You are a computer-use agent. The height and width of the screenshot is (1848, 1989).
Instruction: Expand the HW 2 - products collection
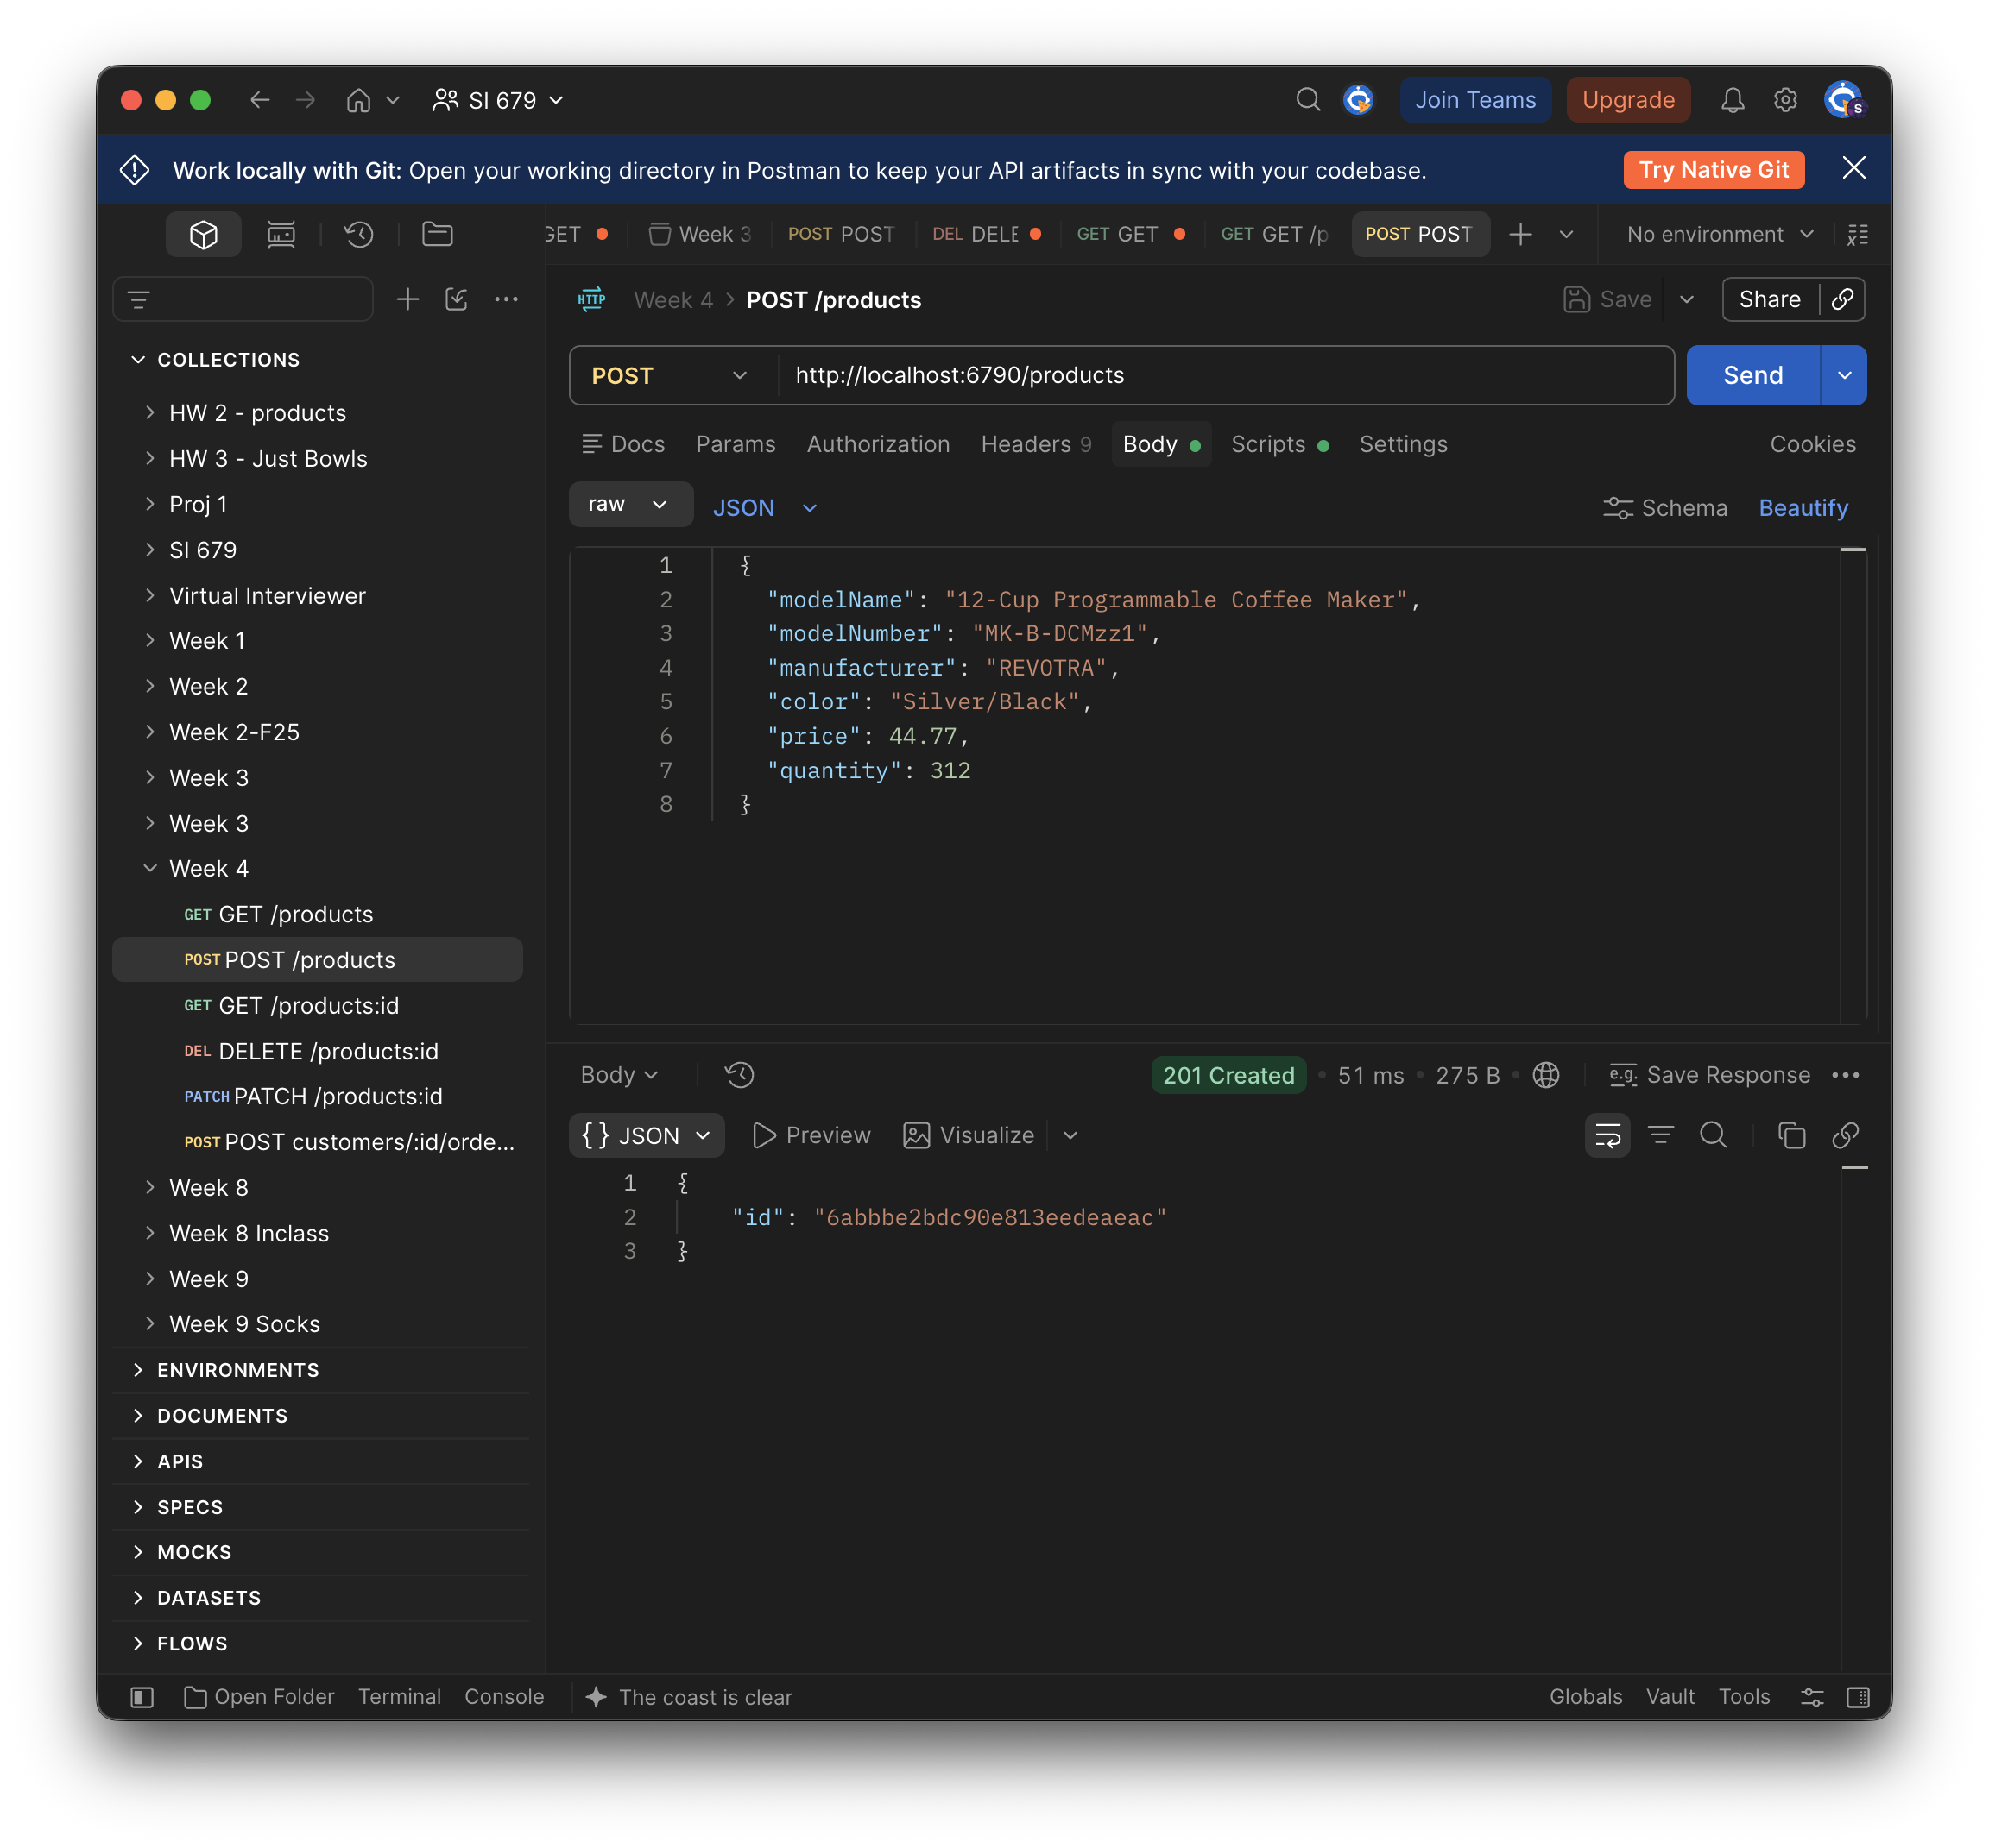150,412
